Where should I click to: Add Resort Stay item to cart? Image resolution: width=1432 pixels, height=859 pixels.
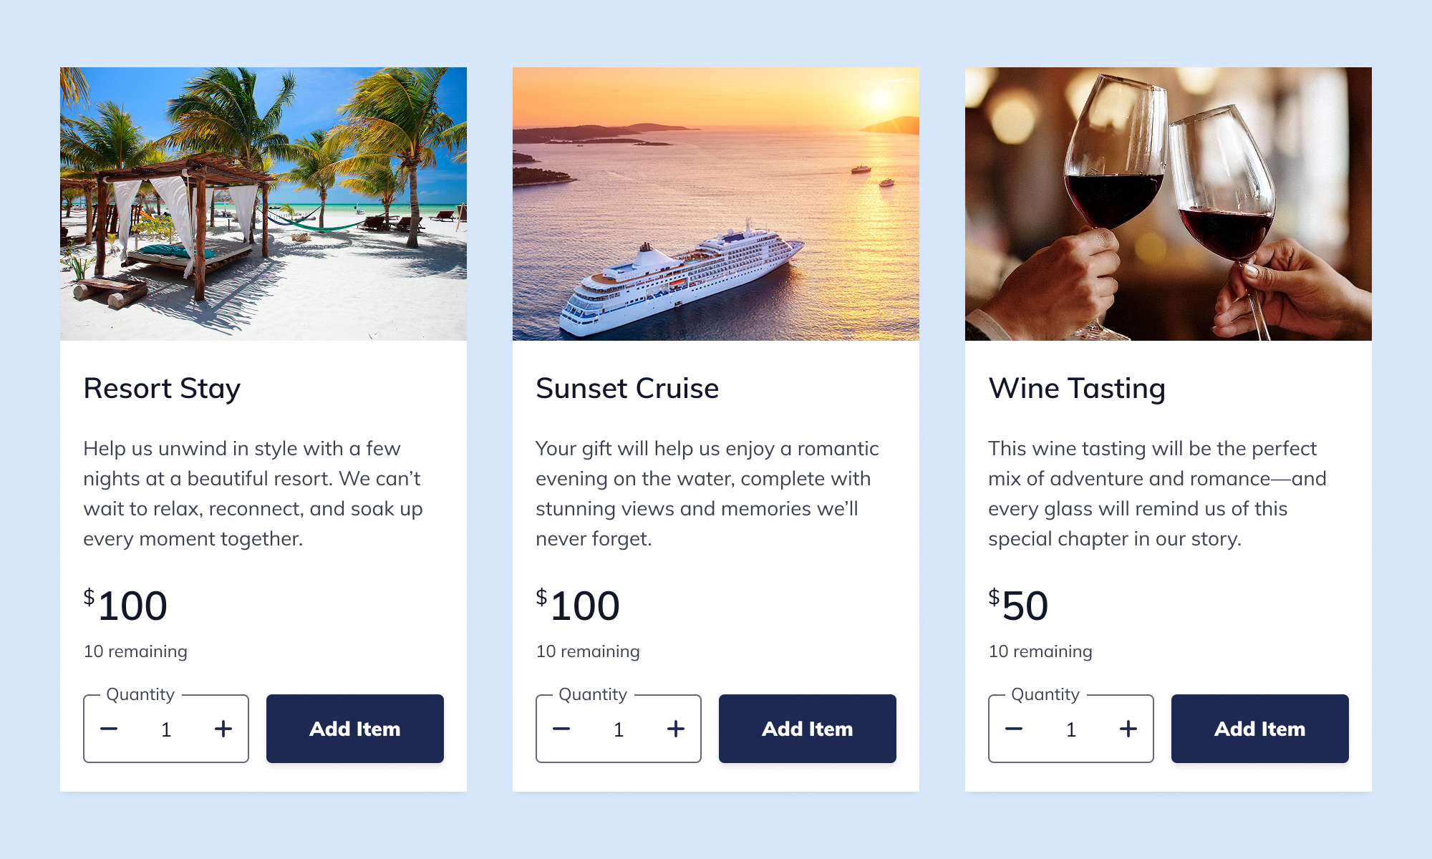(x=355, y=729)
